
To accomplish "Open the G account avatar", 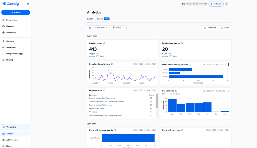I will coord(227,4).
